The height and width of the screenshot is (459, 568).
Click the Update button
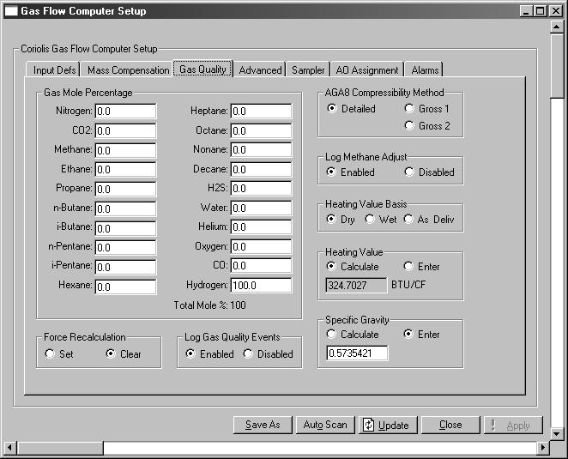pos(388,425)
